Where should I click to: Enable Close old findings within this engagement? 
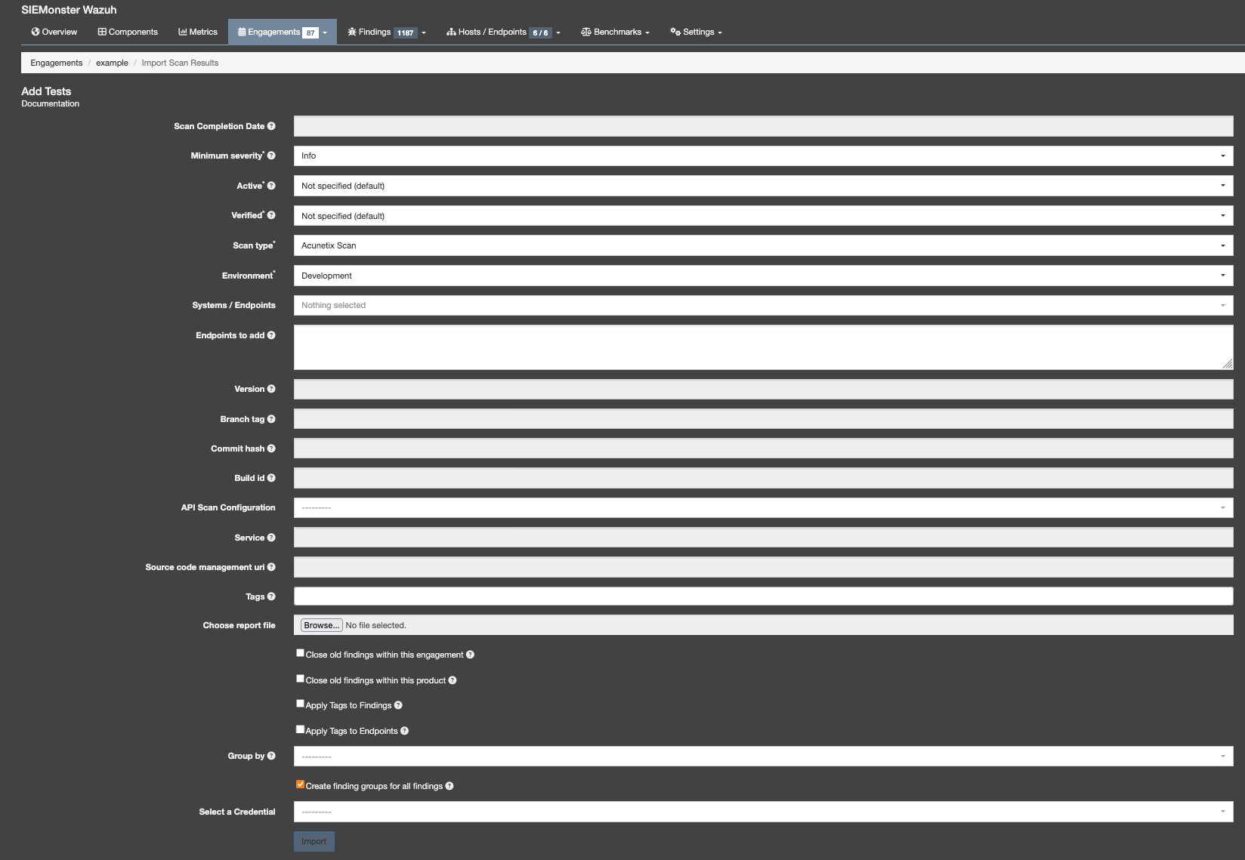(x=300, y=653)
